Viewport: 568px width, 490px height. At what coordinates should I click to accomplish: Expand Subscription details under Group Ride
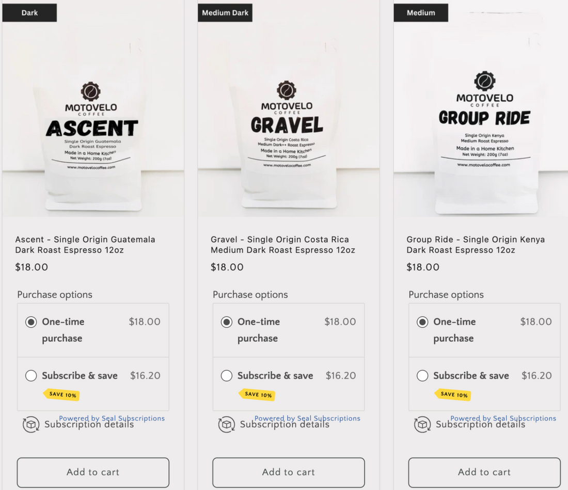(480, 425)
